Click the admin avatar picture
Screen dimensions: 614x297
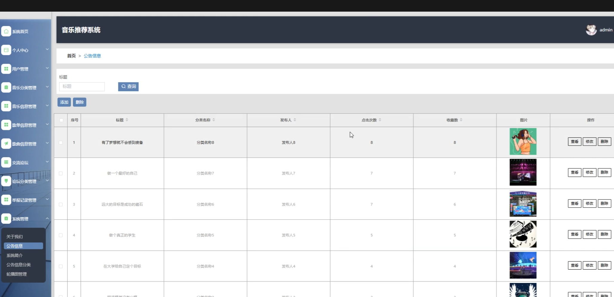pos(591,30)
